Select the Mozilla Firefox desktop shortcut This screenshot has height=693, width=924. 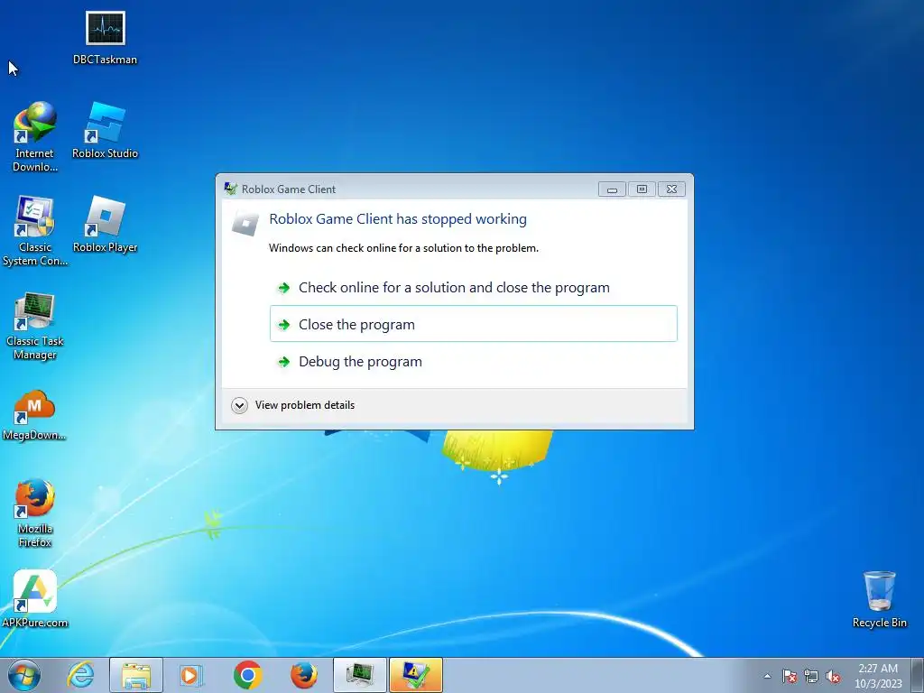click(35, 513)
